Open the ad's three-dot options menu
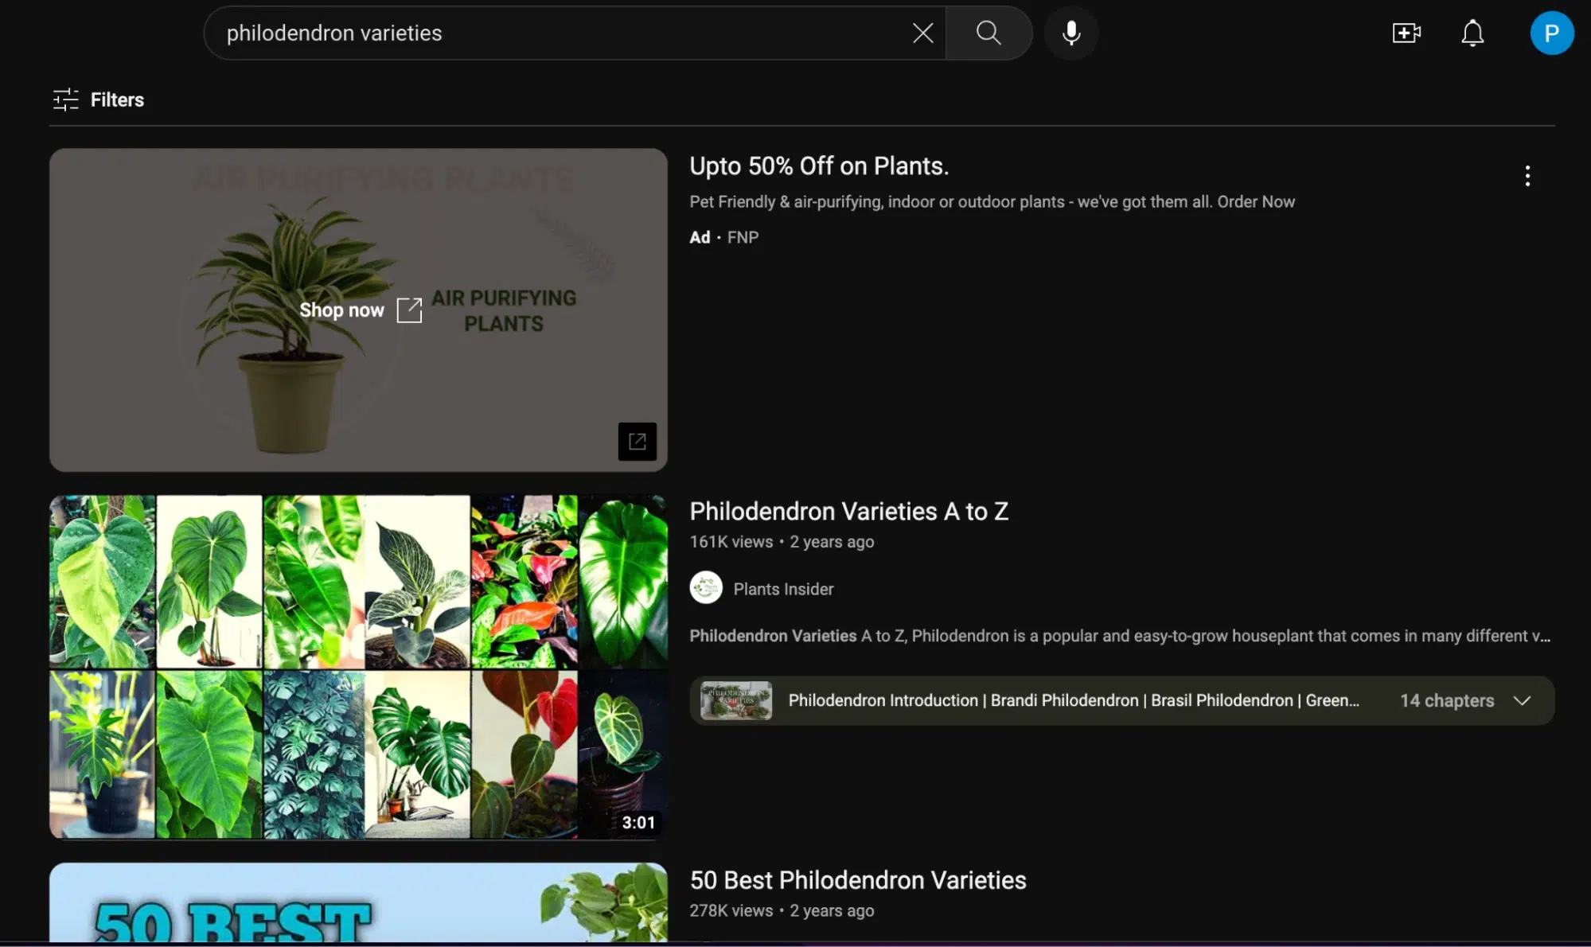The height and width of the screenshot is (947, 1591). click(x=1527, y=176)
